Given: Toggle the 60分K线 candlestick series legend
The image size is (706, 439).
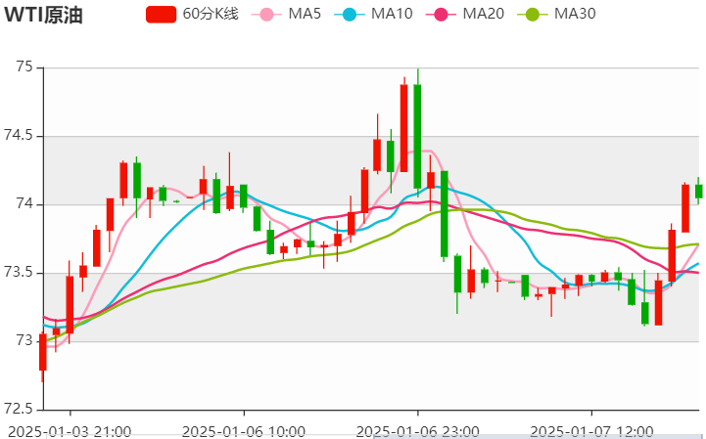Looking at the screenshot, I should (192, 14).
